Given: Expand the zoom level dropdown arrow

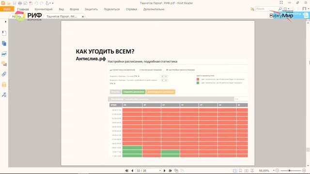Looking at the screenshot, I should tap(274, 171).
